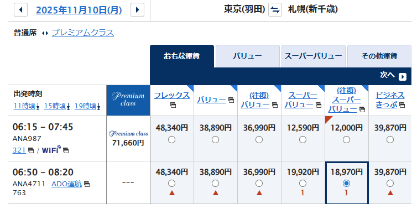
Task: Open popup icon next to フレックス fare
Action: point(173,105)
